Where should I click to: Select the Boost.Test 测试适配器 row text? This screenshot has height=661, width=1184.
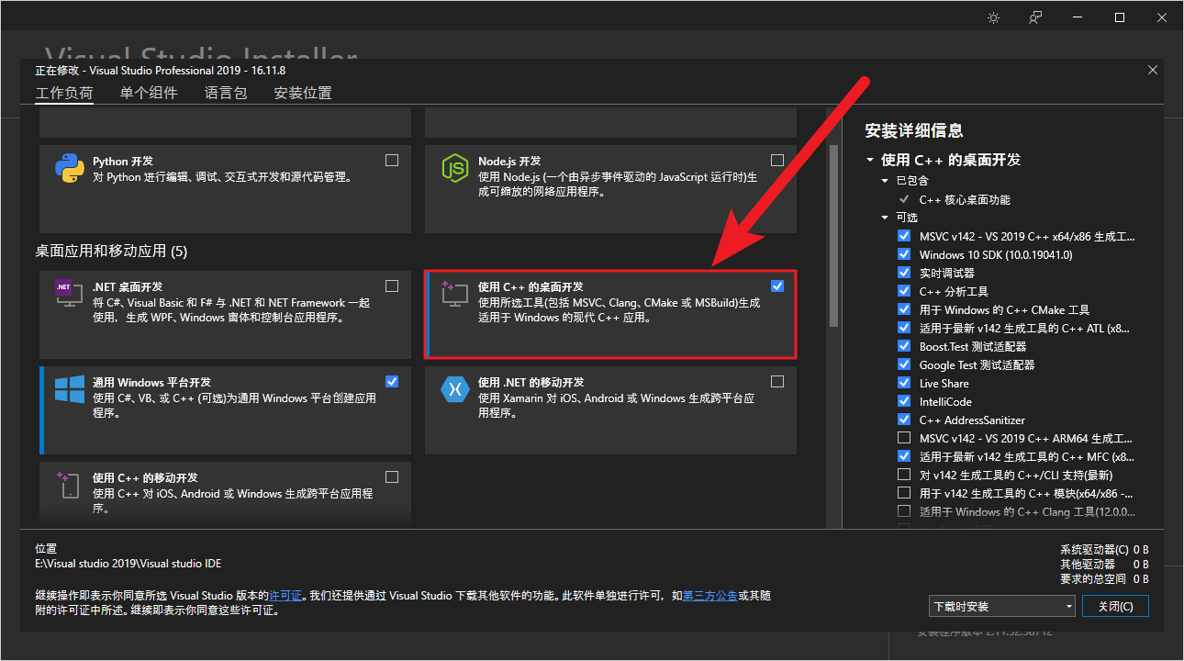tap(973, 346)
